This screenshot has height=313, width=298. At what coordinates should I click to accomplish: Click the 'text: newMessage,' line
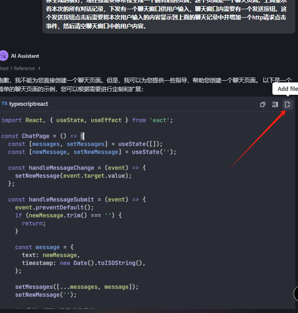click(51, 255)
